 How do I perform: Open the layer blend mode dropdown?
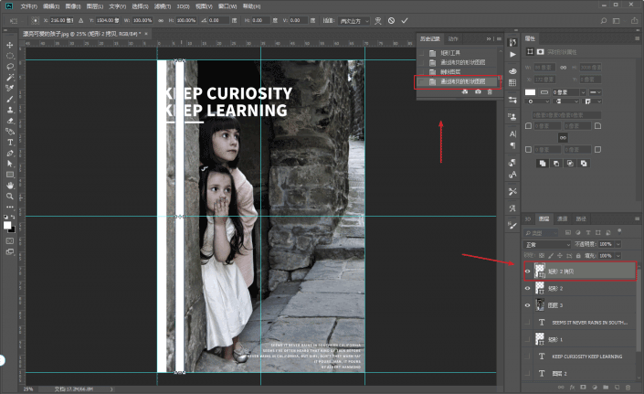548,244
